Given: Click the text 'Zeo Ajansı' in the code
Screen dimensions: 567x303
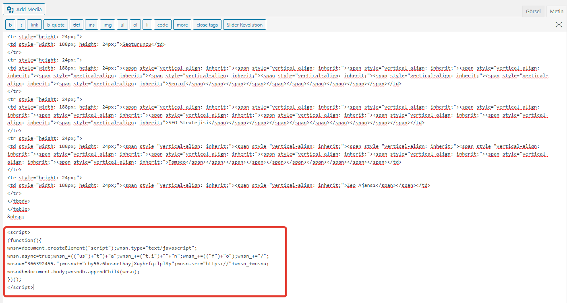Looking at the screenshot, I should click(361, 186).
